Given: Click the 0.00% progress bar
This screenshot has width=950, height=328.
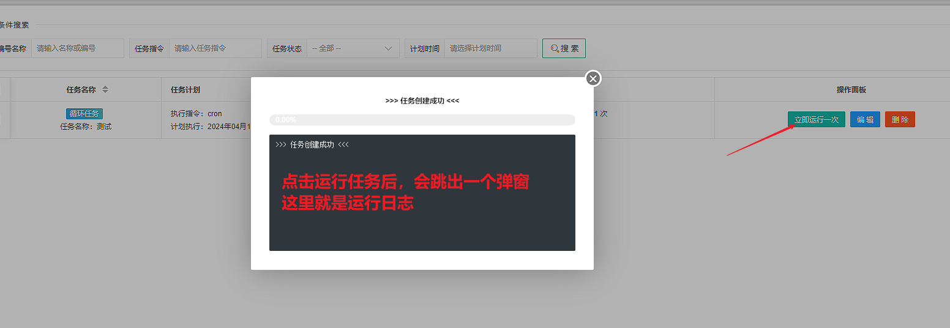Looking at the screenshot, I should click(422, 120).
